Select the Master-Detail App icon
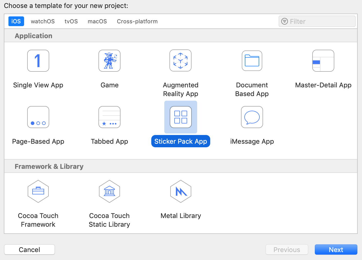 (323, 61)
